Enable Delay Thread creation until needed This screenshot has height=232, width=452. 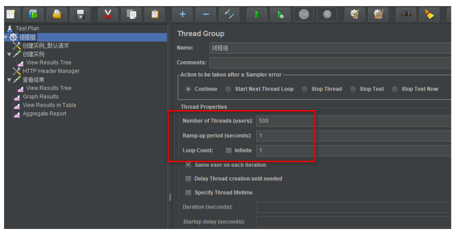click(x=188, y=179)
